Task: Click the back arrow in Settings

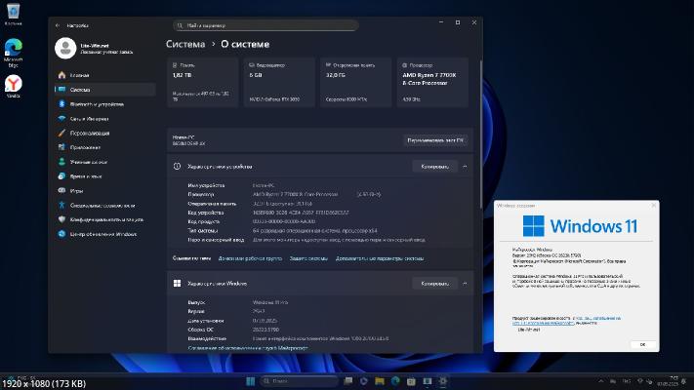Action: tap(56, 24)
